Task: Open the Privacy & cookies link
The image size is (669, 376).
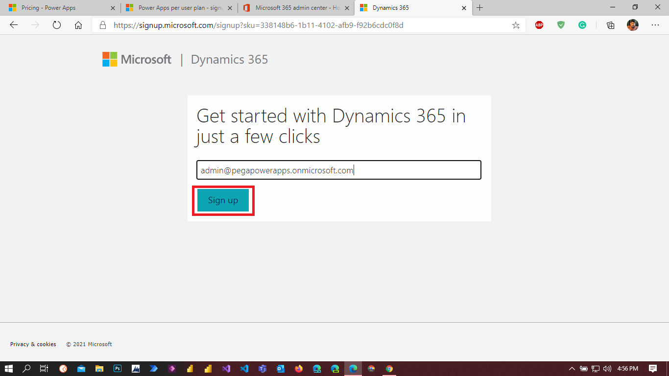Action: click(x=33, y=344)
